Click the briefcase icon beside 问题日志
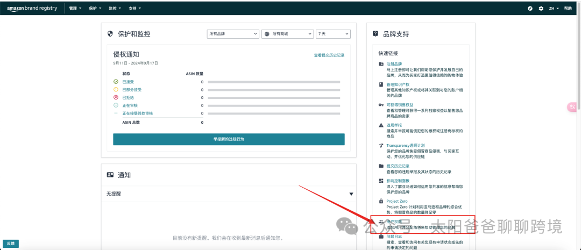The height and width of the screenshot is (250, 581). coord(381,237)
